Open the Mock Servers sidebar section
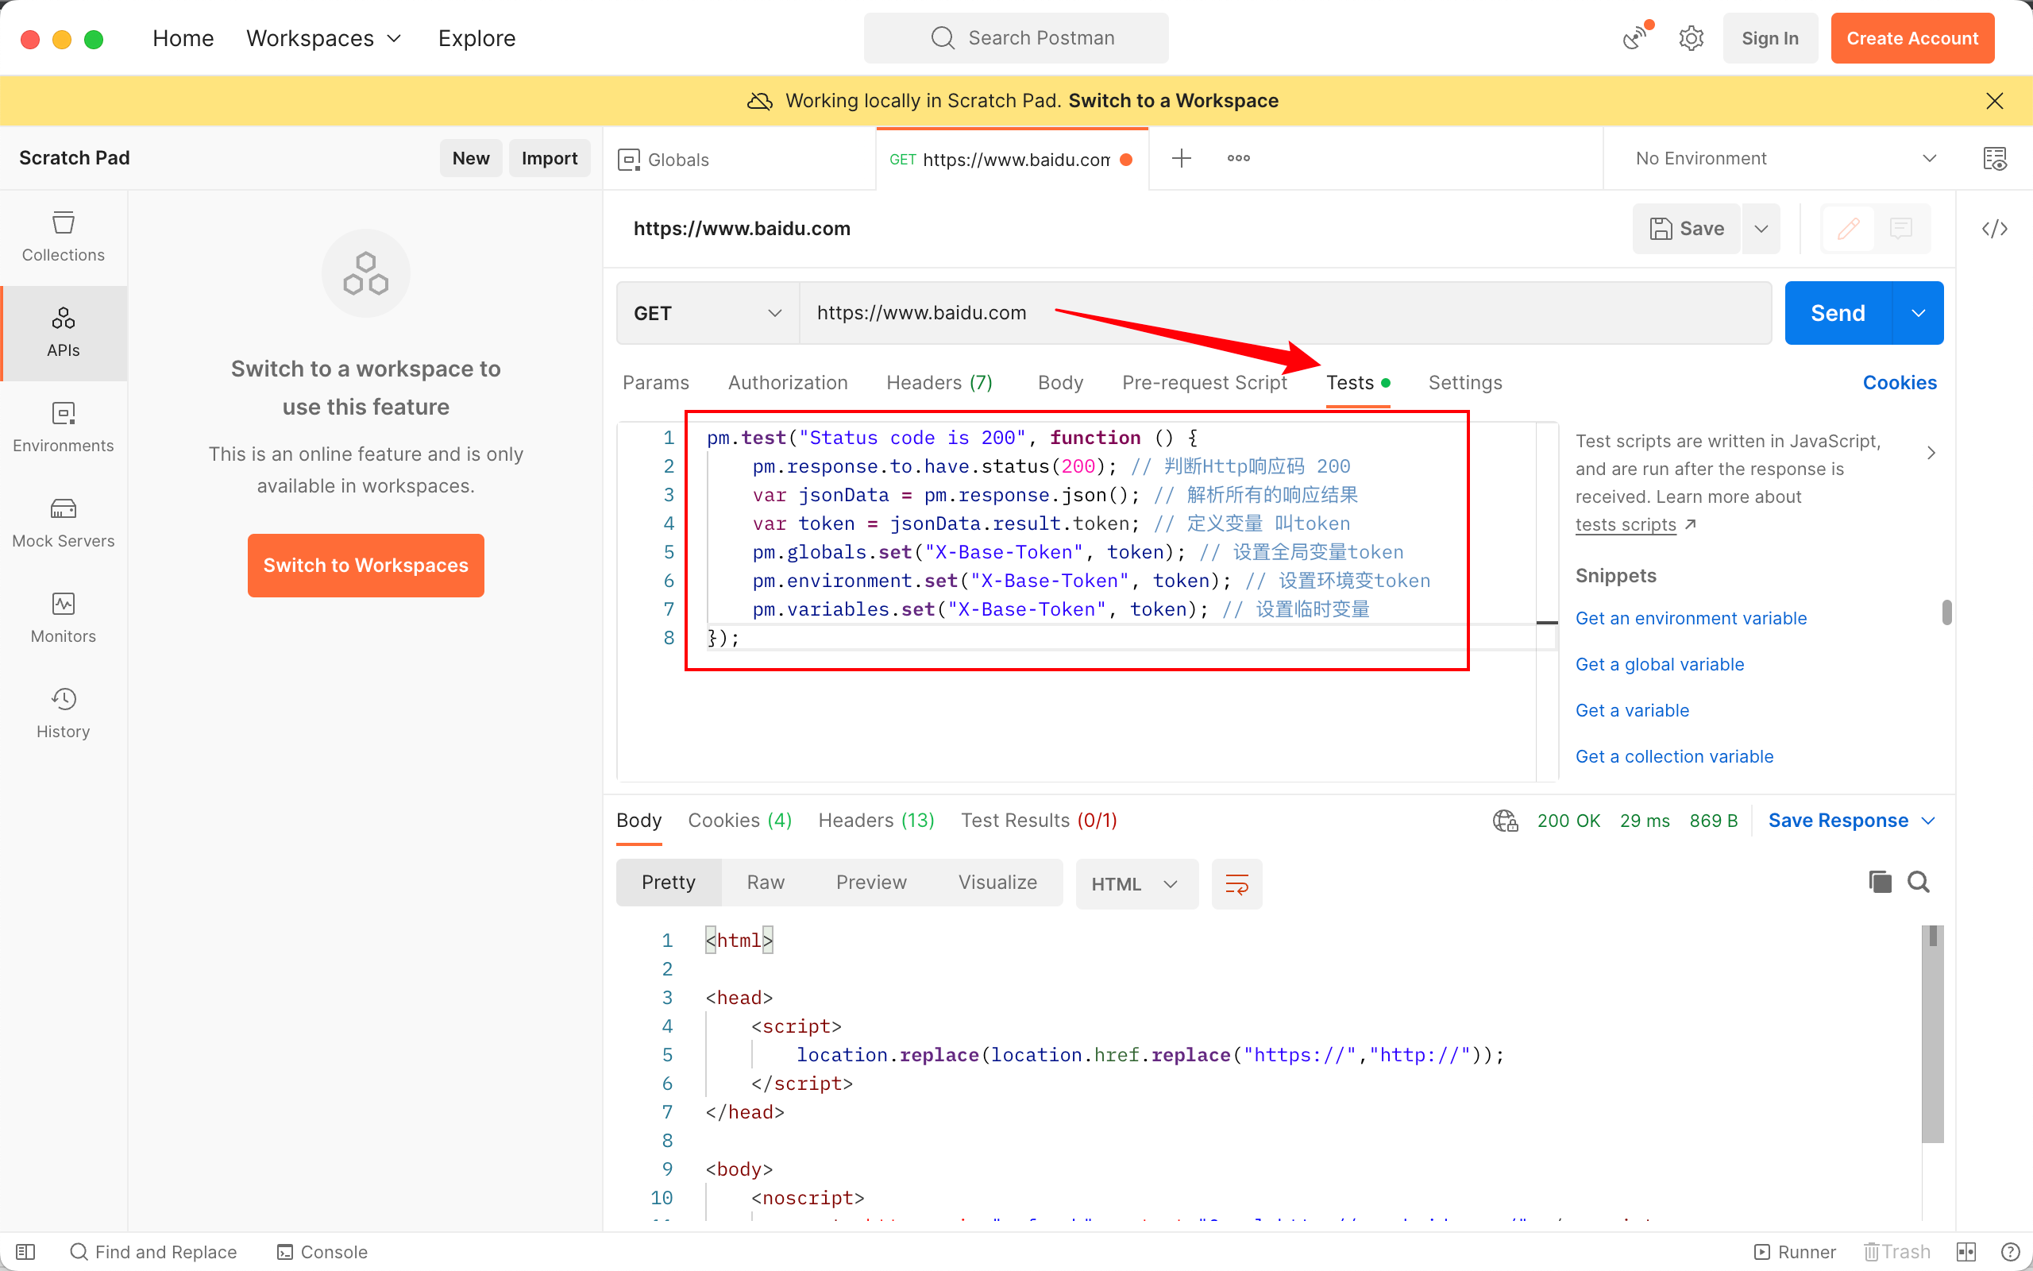The width and height of the screenshot is (2033, 1271). (63, 522)
